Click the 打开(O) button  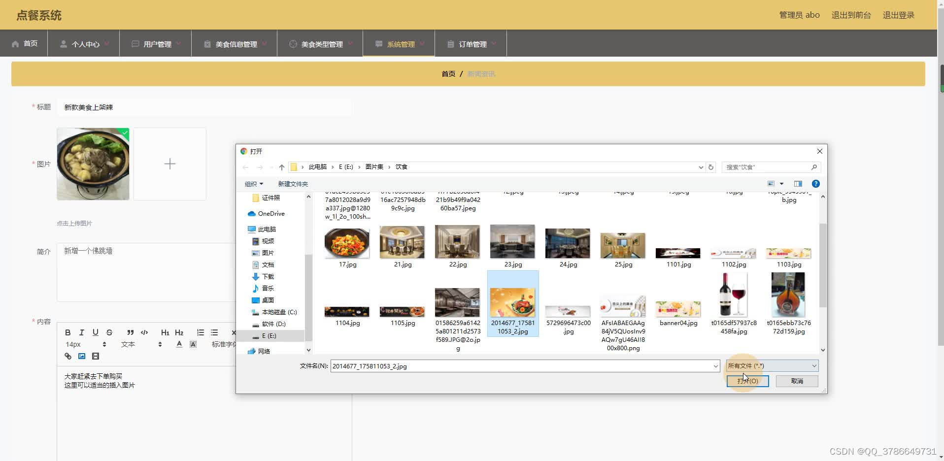(747, 381)
